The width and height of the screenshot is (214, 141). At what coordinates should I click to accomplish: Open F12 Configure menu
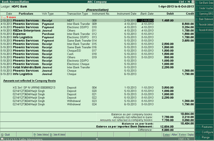click(x=204, y=132)
